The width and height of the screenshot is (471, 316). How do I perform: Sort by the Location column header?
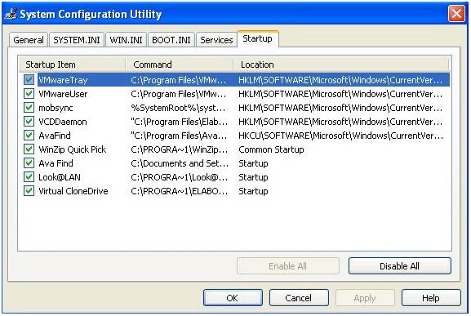341,65
